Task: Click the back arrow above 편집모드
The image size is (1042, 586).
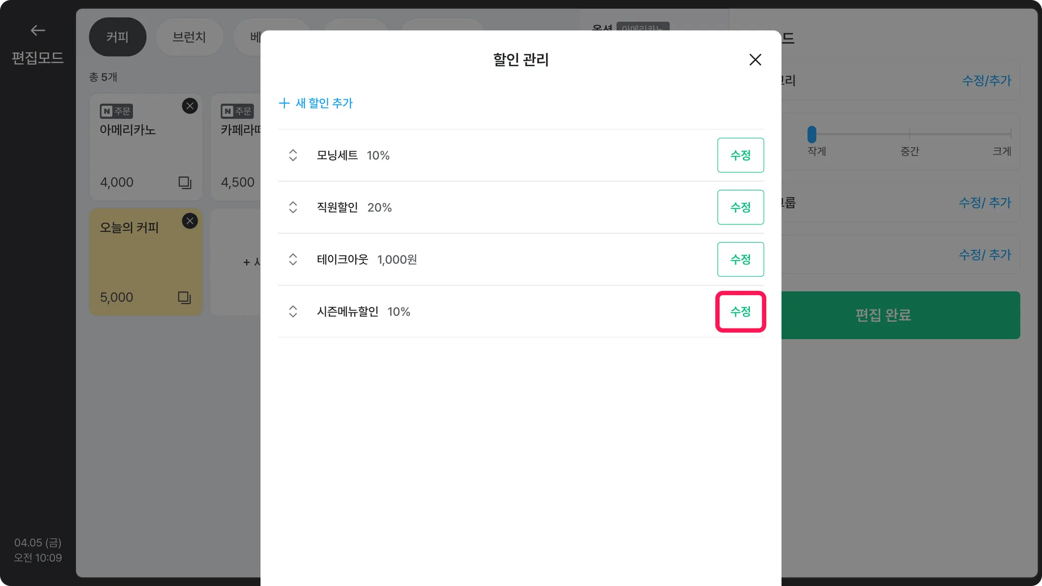Action: pos(38,31)
